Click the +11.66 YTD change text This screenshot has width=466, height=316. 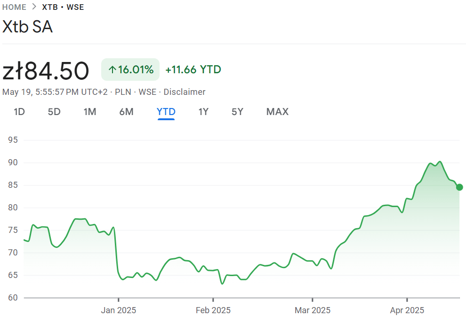[x=193, y=69]
